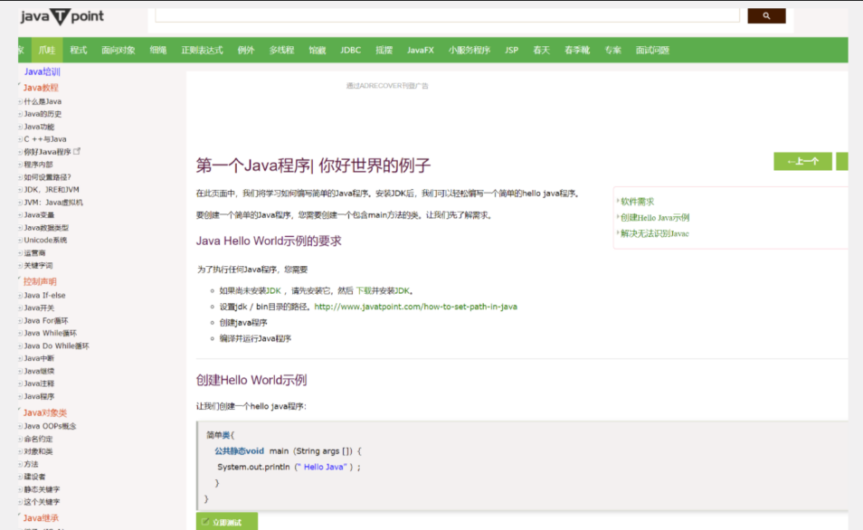Viewport: 863px width, 530px height.
Task: Click the 通过ADRECOVER刊登广告 ad label
Action: [x=387, y=86]
